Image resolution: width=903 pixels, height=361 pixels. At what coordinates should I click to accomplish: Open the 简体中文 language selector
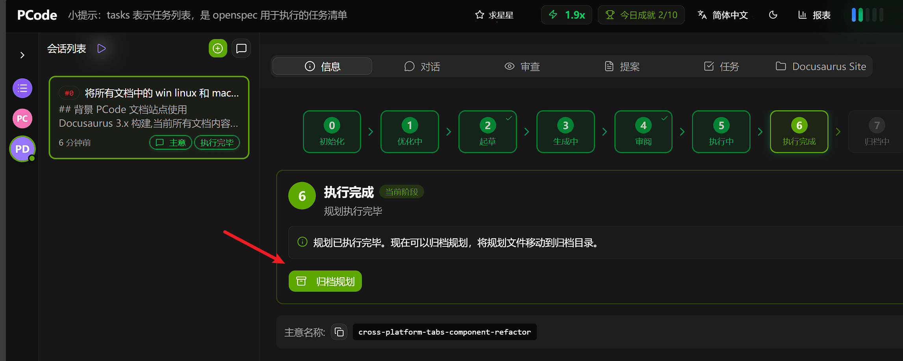click(723, 15)
